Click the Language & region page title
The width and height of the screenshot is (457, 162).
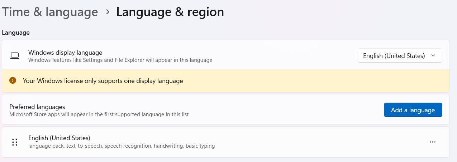point(170,12)
